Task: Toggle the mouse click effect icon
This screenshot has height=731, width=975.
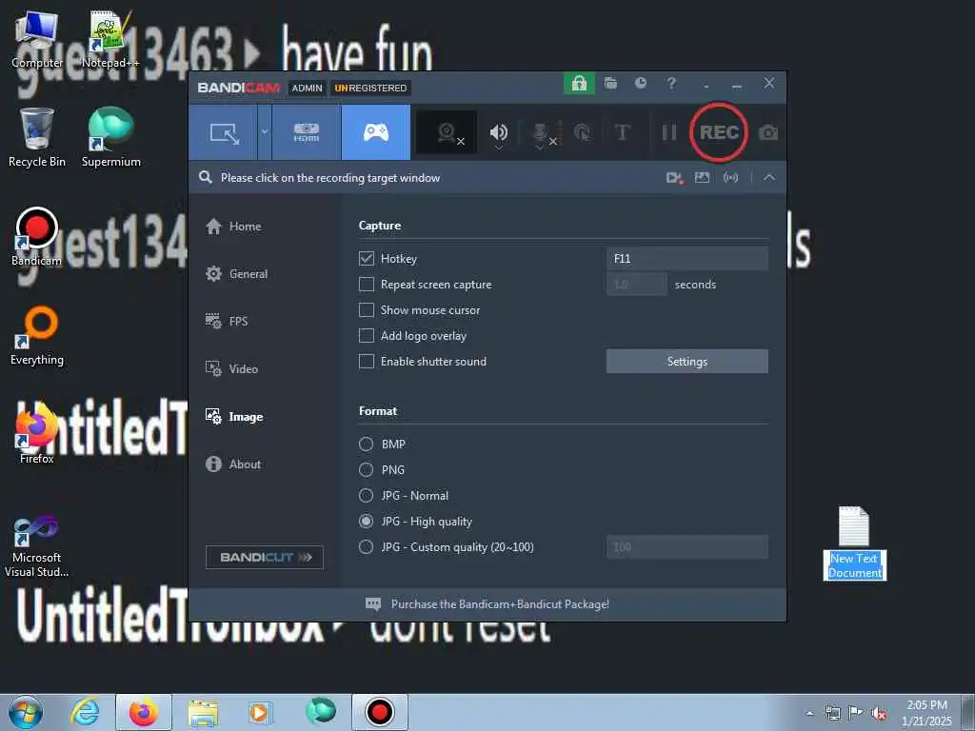Action: (582, 132)
